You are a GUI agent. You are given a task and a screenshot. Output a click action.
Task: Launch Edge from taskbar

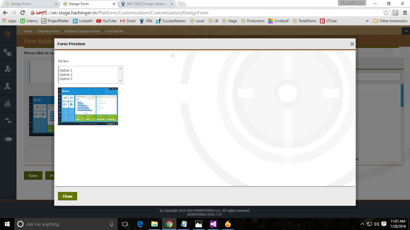pyautogui.click(x=140, y=224)
